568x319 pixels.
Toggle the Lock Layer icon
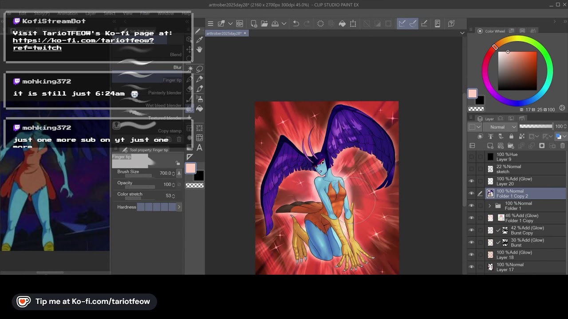511,136
